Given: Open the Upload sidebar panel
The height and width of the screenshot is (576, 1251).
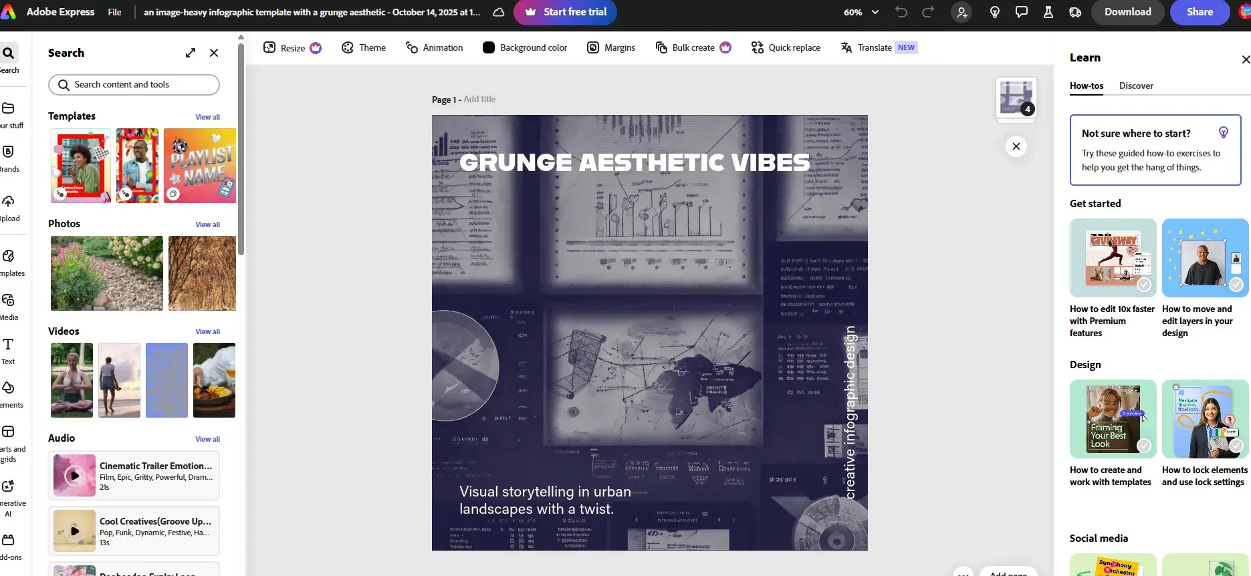Looking at the screenshot, I should (9, 208).
